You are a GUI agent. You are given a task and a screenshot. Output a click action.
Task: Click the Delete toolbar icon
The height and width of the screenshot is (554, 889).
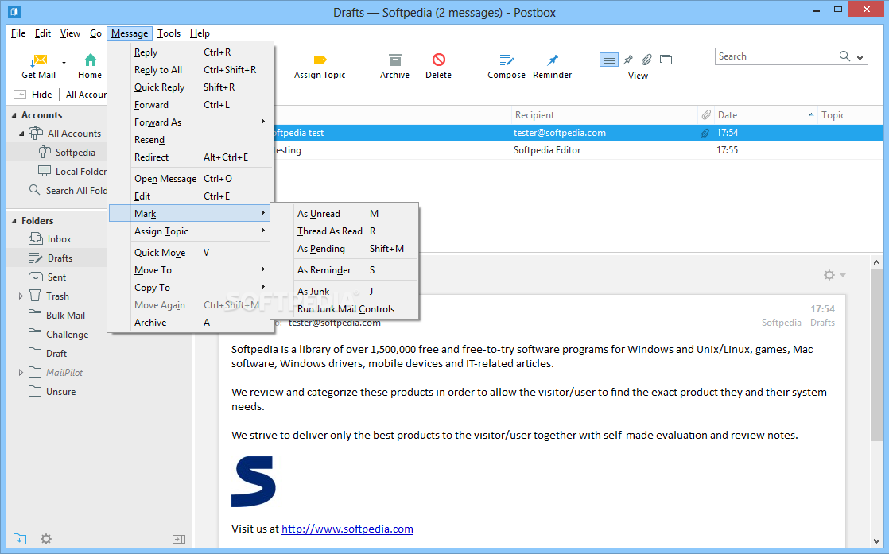point(439,60)
